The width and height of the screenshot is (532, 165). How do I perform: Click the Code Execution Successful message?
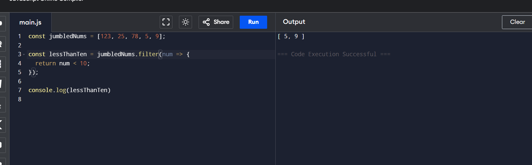pyautogui.click(x=333, y=54)
